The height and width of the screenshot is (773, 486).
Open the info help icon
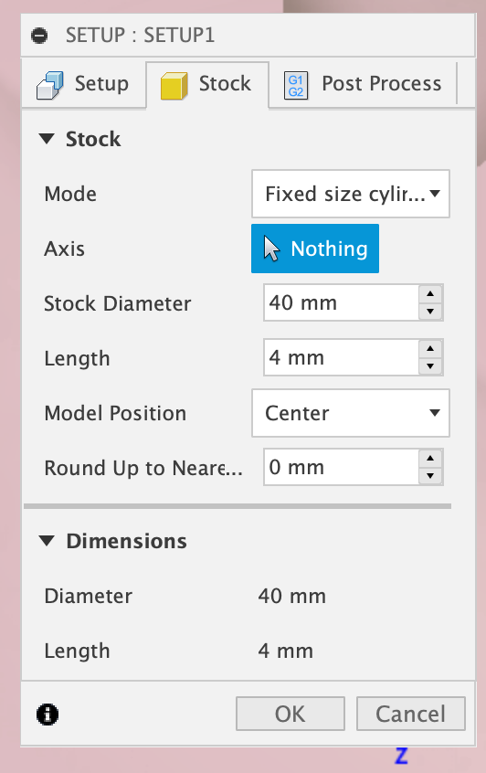coord(48,714)
